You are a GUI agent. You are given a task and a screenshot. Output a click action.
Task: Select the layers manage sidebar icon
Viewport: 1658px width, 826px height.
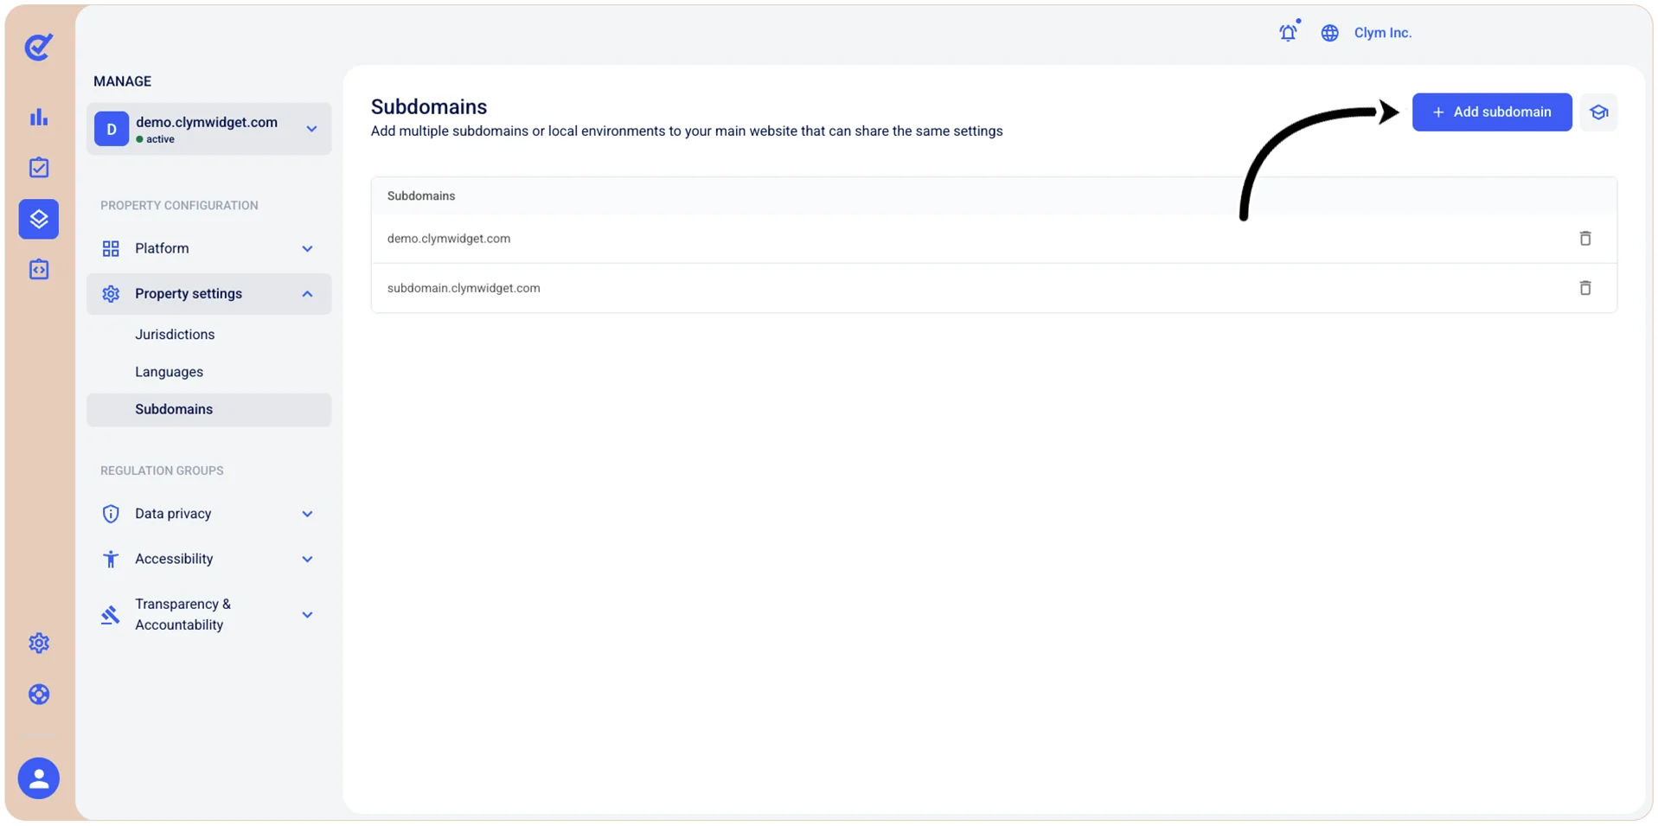tap(39, 219)
